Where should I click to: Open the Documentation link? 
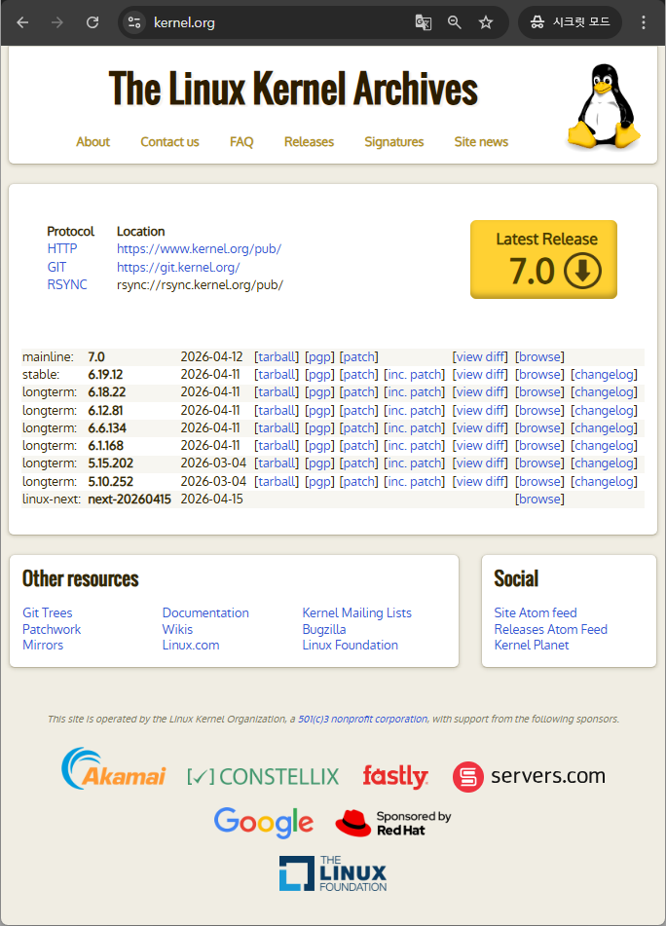pos(205,613)
